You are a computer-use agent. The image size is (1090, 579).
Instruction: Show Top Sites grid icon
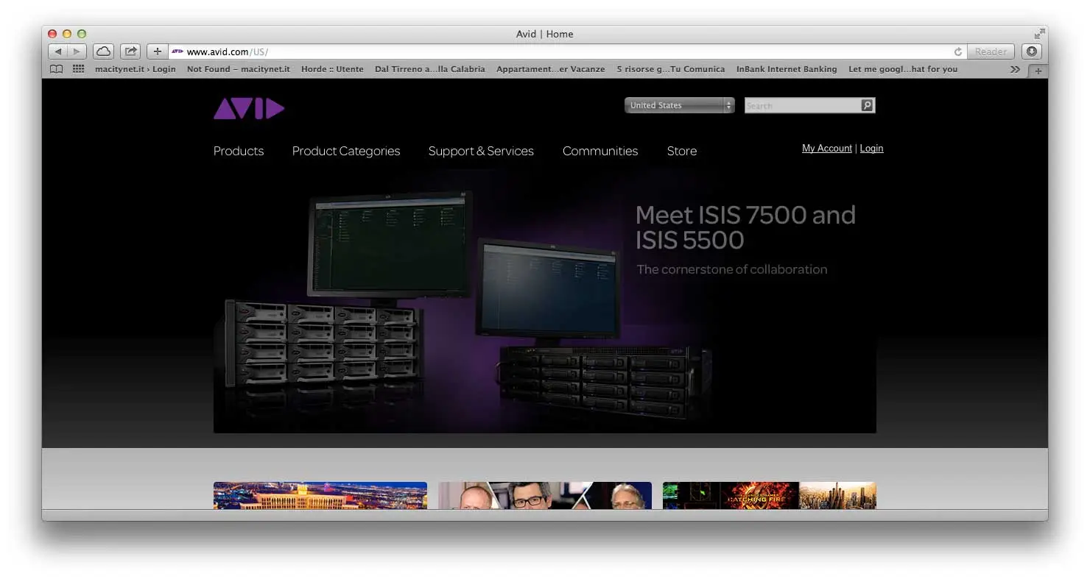tap(78, 69)
